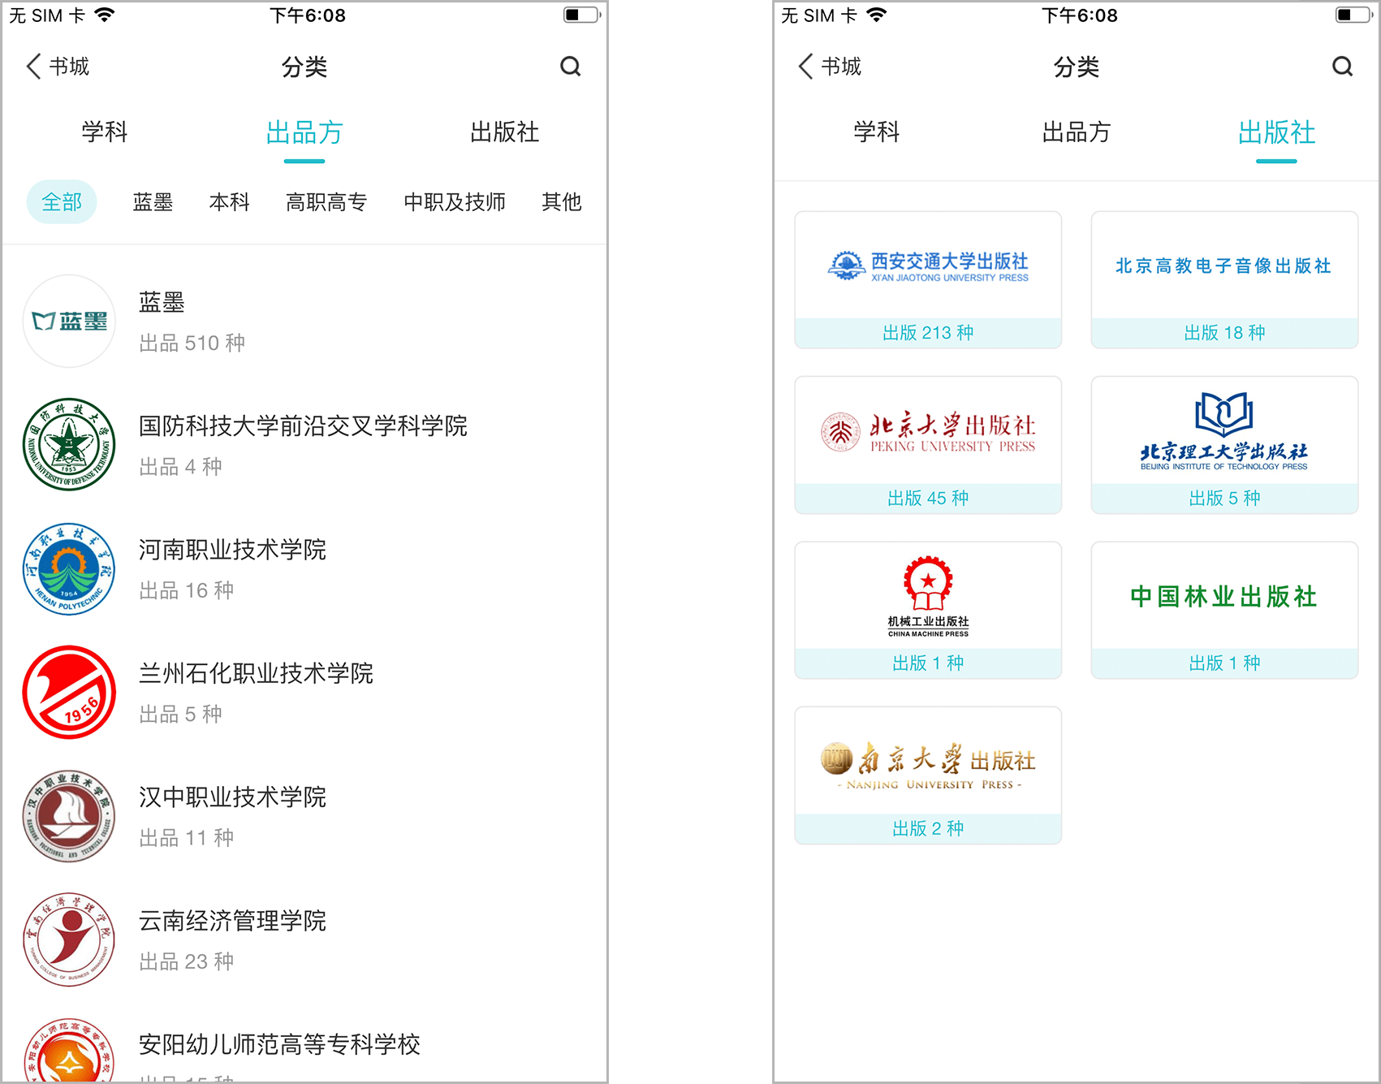Image resolution: width=1381 pixels, height=1084 pixels.
Task: Tap the search icon in left screen
Action: click(571, 67)
